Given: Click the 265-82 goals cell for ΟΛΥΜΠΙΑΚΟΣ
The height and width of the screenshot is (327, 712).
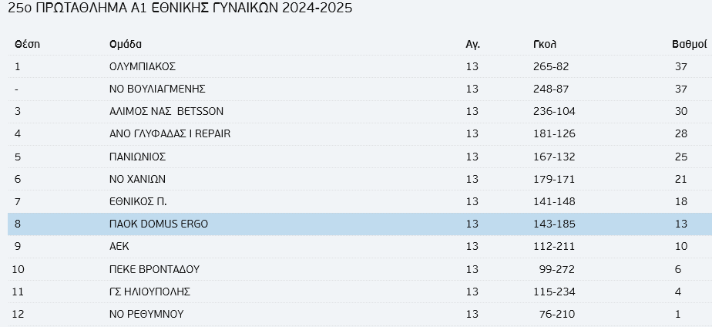Looking at the screenshot, I should [x=551, y=67].
